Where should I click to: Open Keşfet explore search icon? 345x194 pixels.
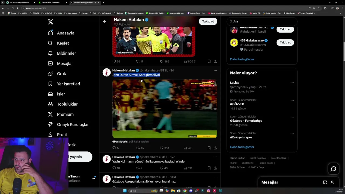(x=50, y=43)
